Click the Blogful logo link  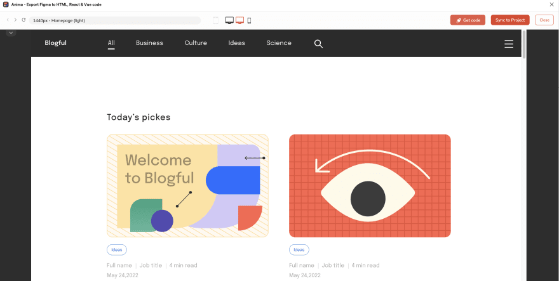[x=55, y=43]
